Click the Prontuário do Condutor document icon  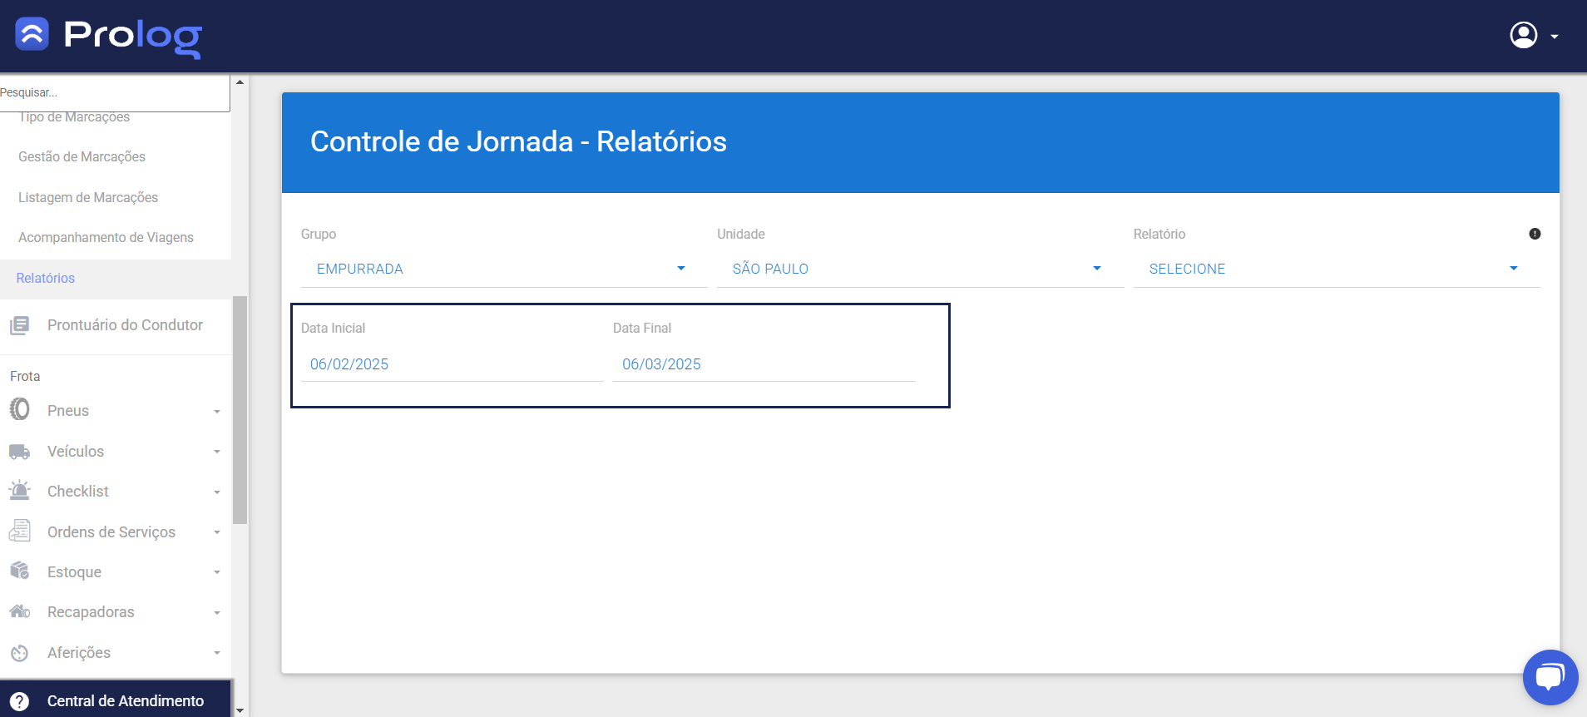click(19, 325)
